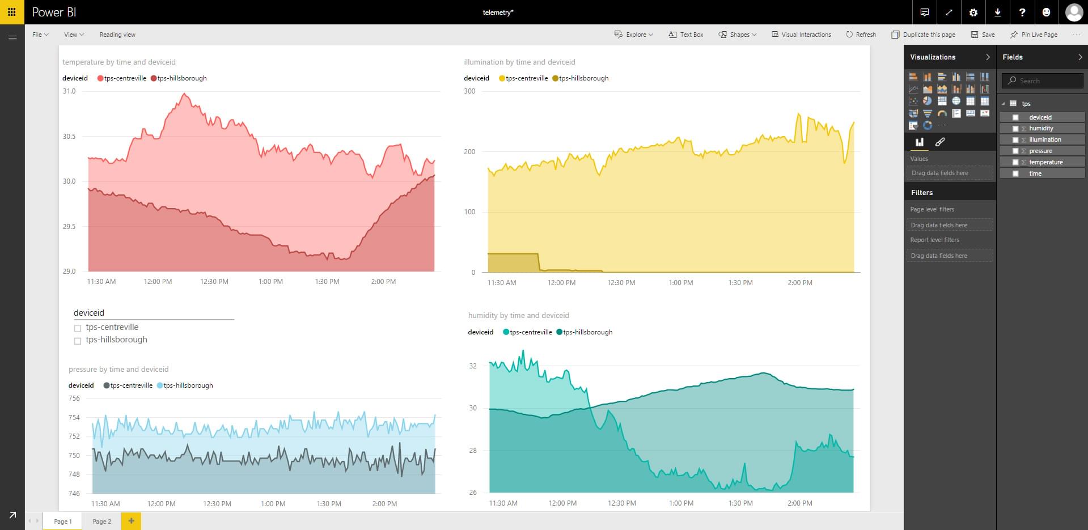Switch to the Page 2 tab
Image resolution: width=1088 pixels, height=530 pixels.
click(101, 521)
